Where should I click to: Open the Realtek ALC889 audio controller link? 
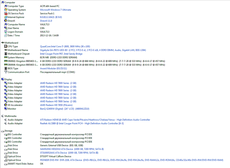[x=82, y=123]
